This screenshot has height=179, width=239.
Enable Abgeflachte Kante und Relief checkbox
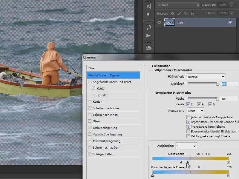coord(90,82)
